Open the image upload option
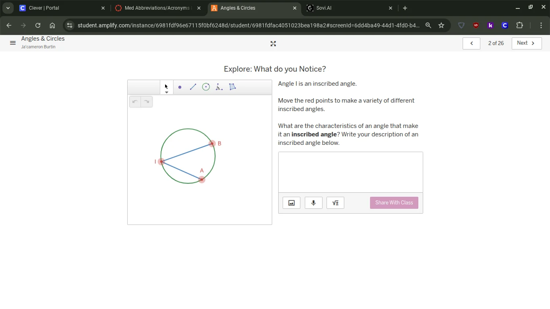Viewport: 550px width, 309px height. pyautogui.click(x=291, y=203)
